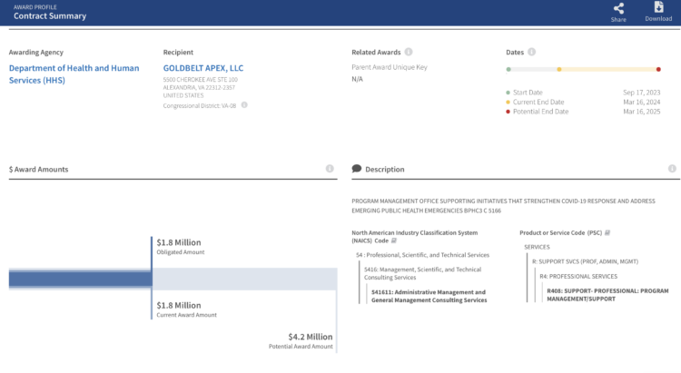681x373 pixels.
Task: Click the Share icon in header
Action: coord(618,8)
